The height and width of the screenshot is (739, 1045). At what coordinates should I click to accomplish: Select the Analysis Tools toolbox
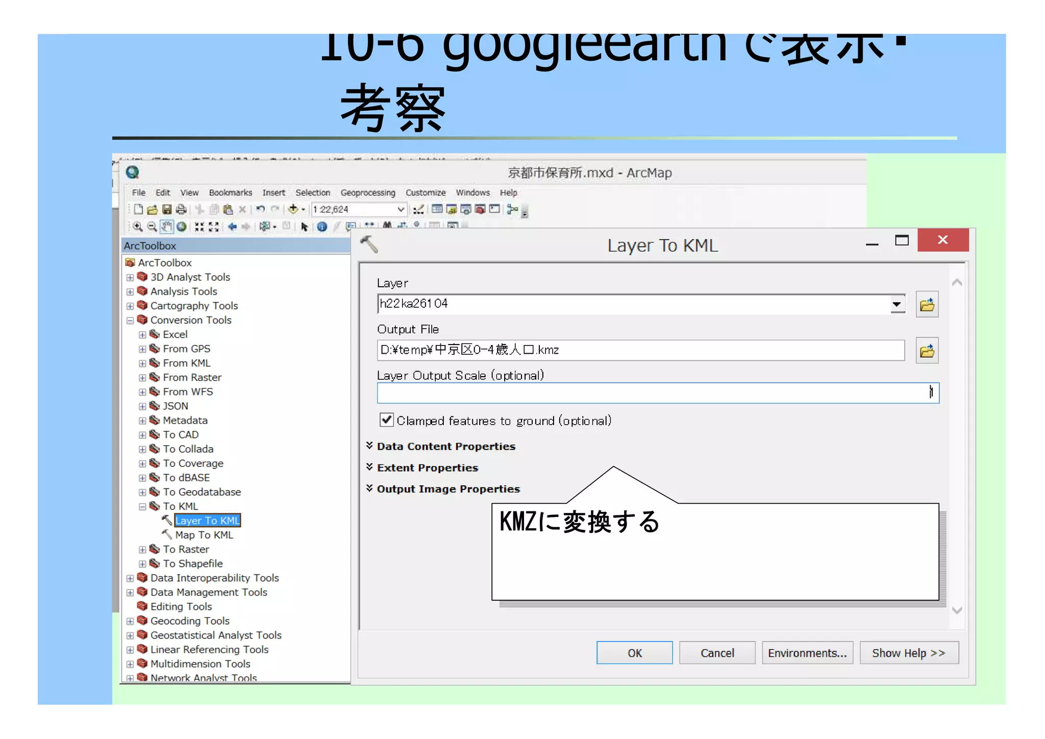point(184,291)
